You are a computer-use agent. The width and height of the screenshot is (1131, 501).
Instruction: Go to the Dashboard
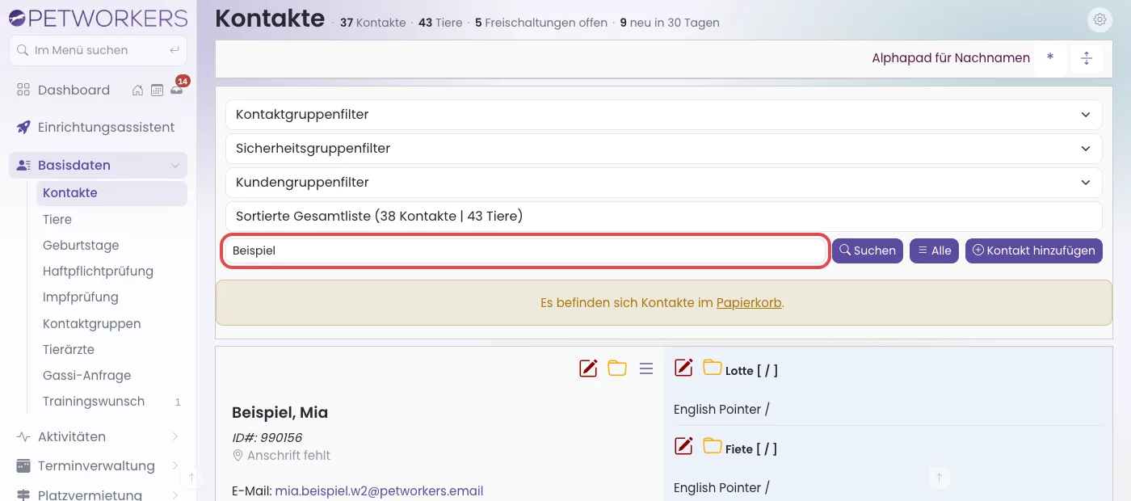(x=74, y=90)
